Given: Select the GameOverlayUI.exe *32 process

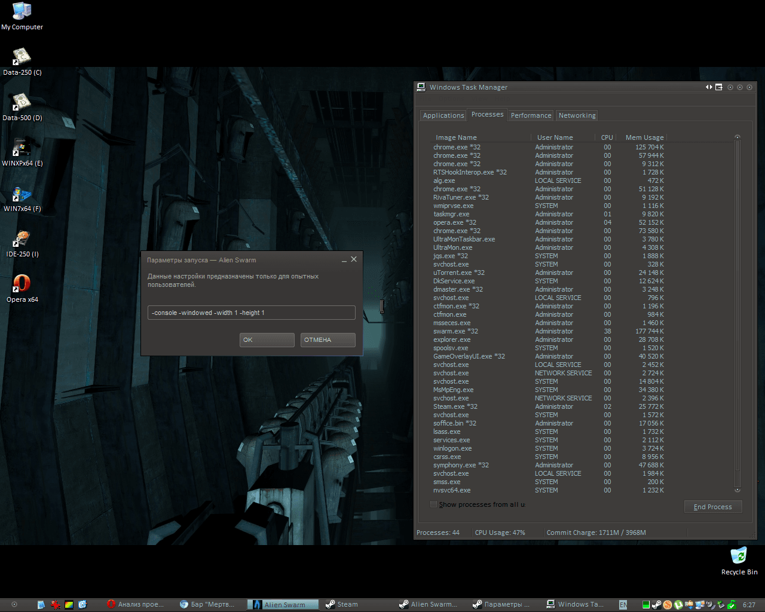Looking at the screenshot, I should pos(549,356).
